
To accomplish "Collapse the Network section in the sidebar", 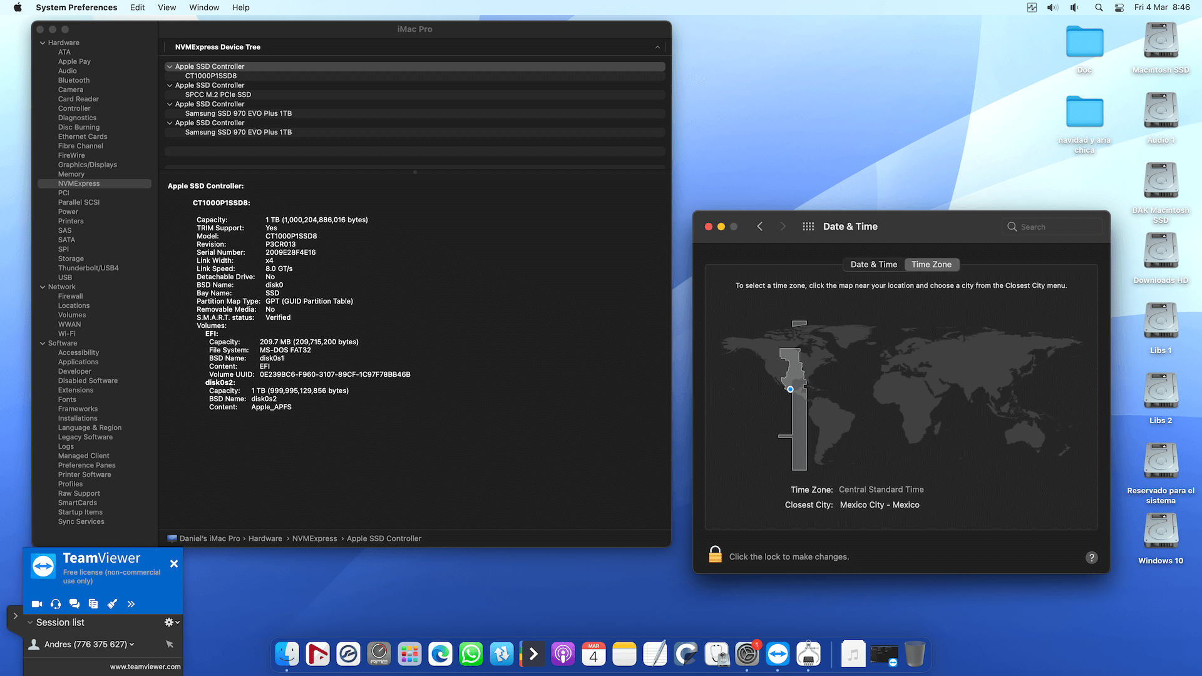I will click(x=43, y=287).
